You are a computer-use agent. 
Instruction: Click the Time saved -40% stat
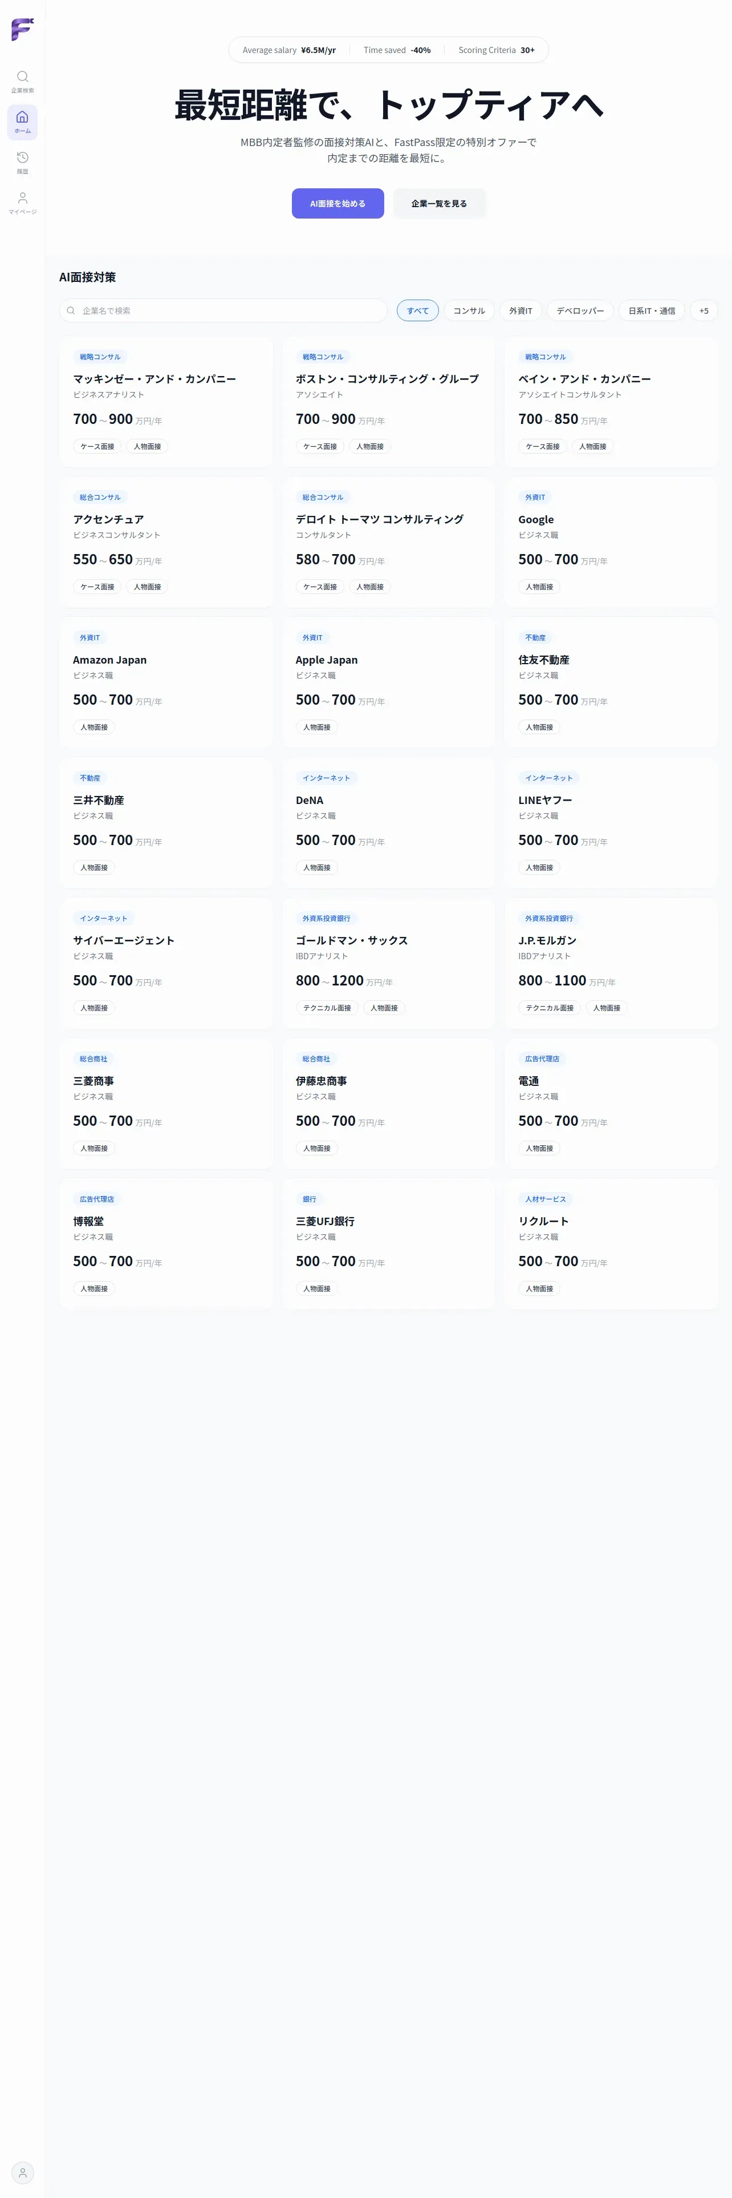coord(397,50)
